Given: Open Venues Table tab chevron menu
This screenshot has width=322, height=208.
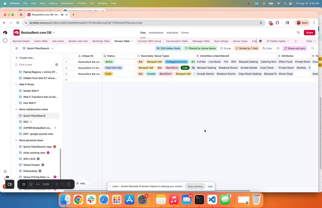Looking at the screenshot, I should tap(132, 41).
